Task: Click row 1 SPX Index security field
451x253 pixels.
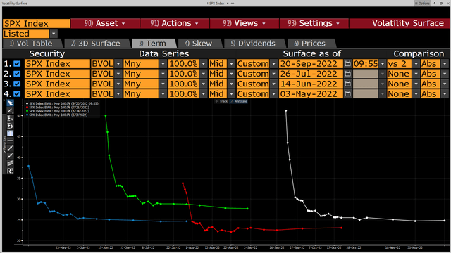Action: (x=57, y=64)
